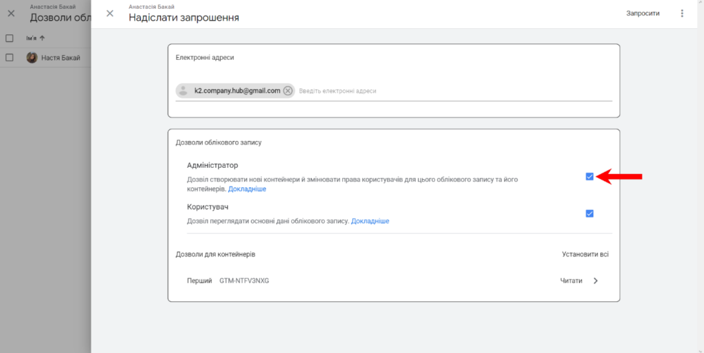This screenshot has height=353, width=704.
Task: Open Докладніше link under Адміністратор
Action: 247,189
